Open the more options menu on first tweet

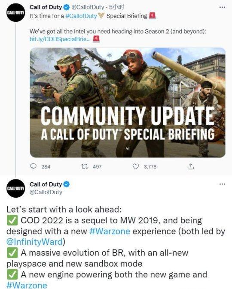(222, 7)
